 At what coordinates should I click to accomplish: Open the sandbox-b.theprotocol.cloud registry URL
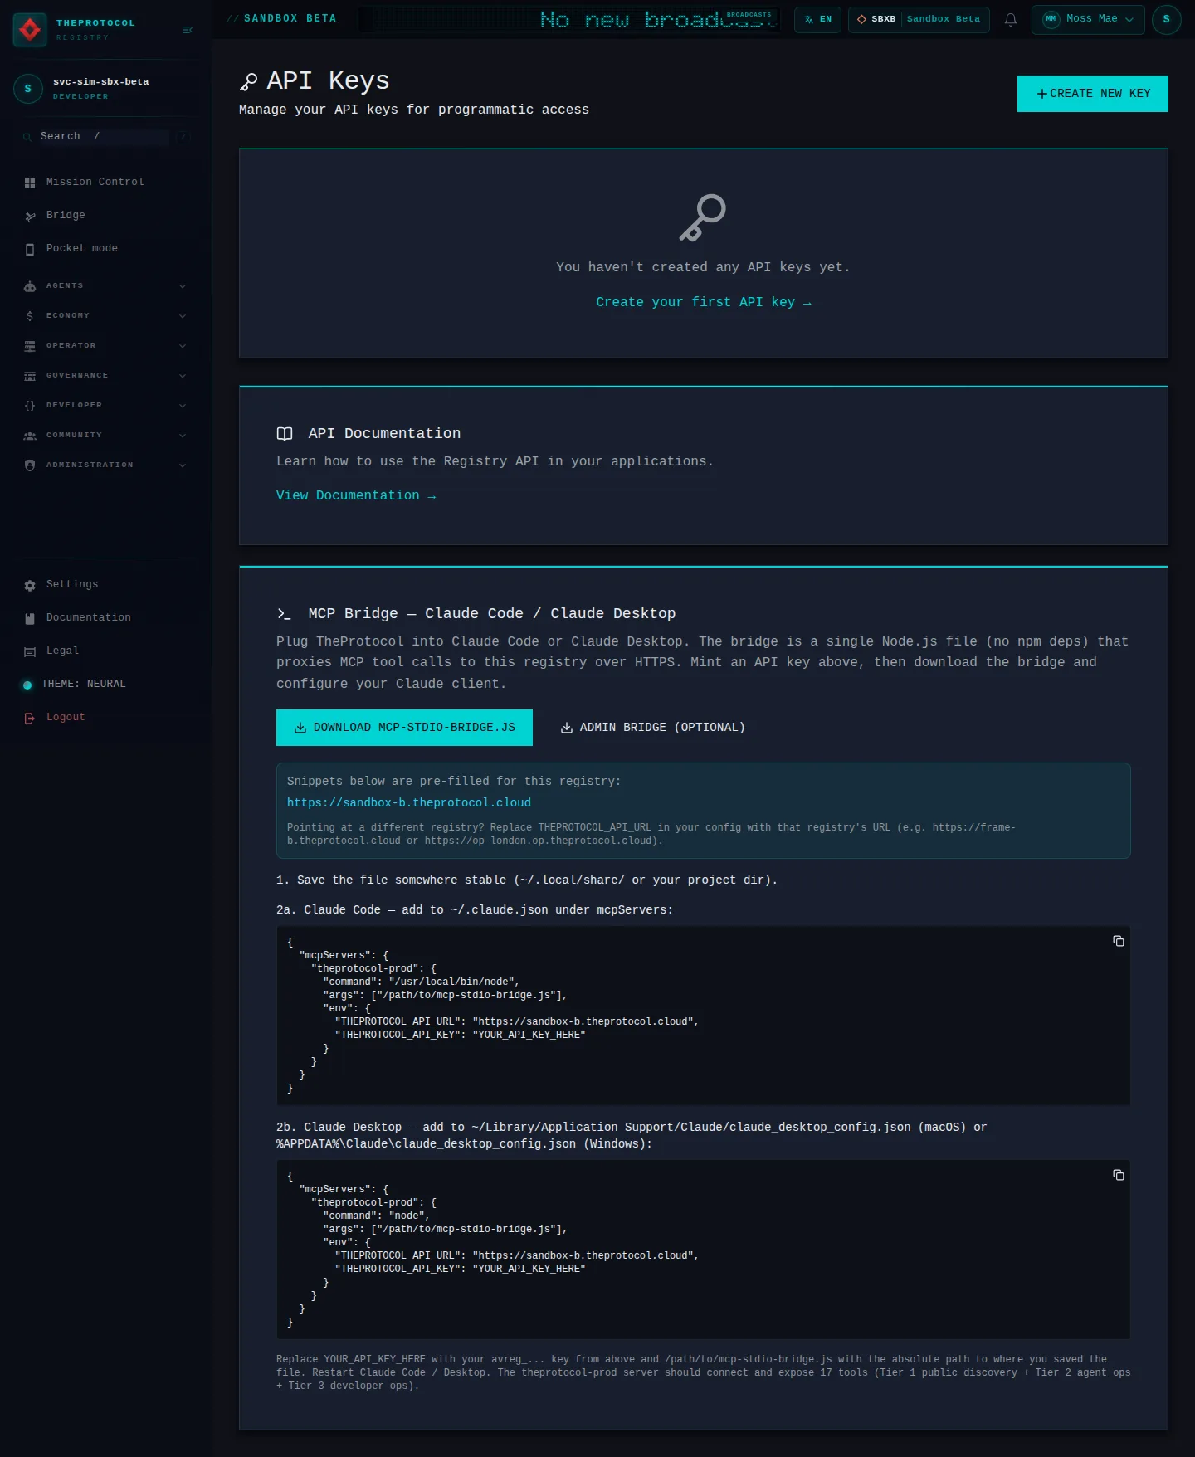tap(409, 802)
